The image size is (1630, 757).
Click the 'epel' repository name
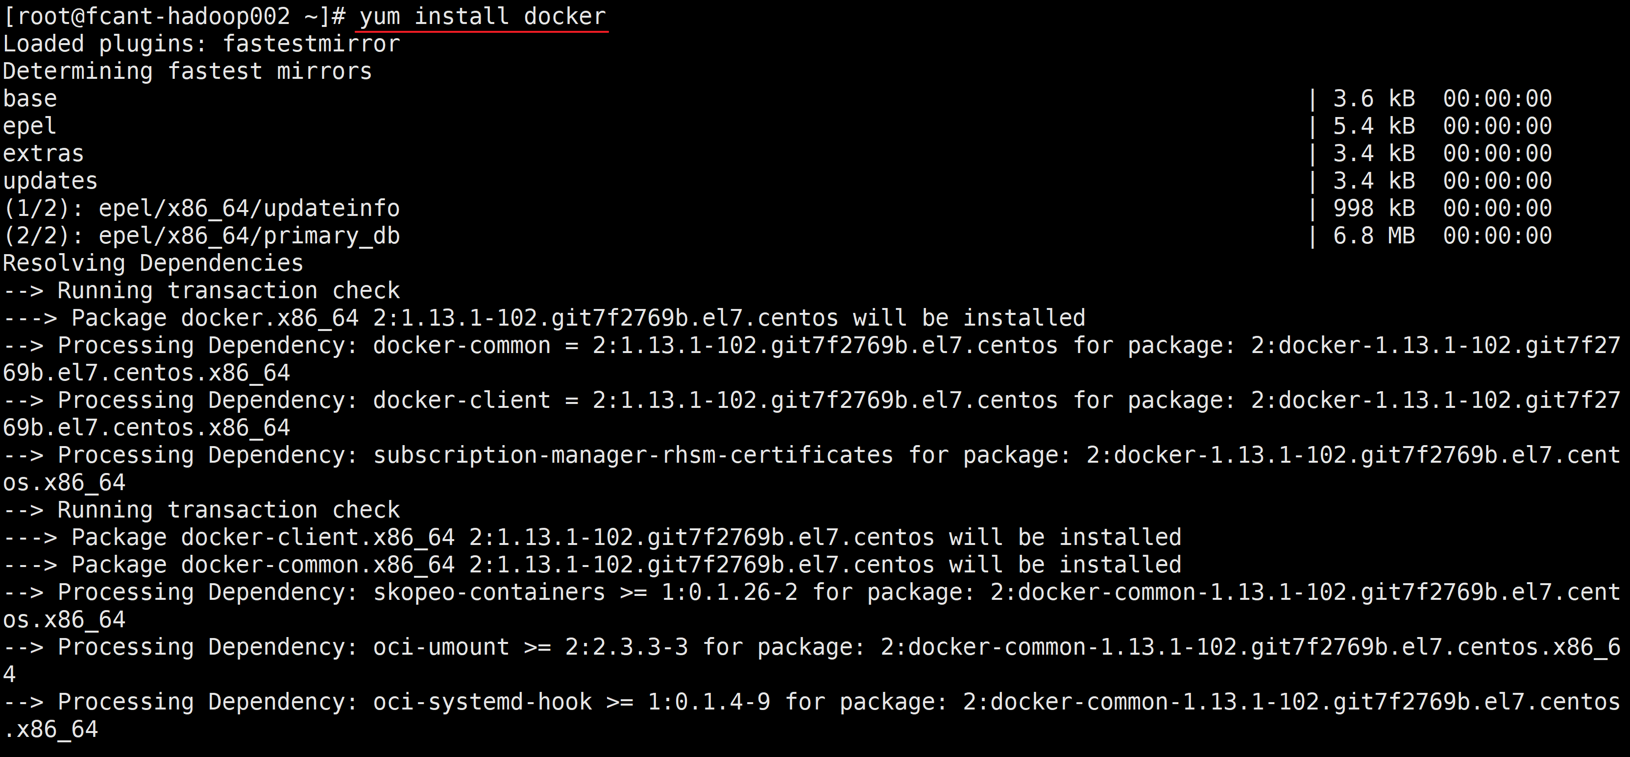(x=30, y=126)
